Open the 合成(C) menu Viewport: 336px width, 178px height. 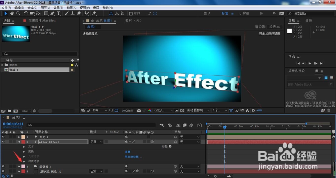(32, 8)
